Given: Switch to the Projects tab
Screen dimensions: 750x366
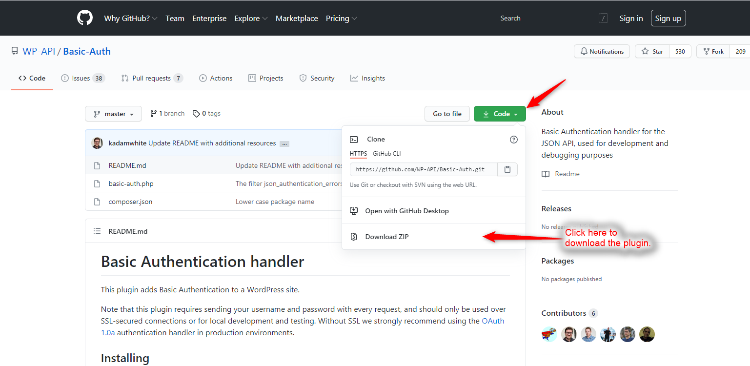Looking at the screenshot, I should pos(266,78).
